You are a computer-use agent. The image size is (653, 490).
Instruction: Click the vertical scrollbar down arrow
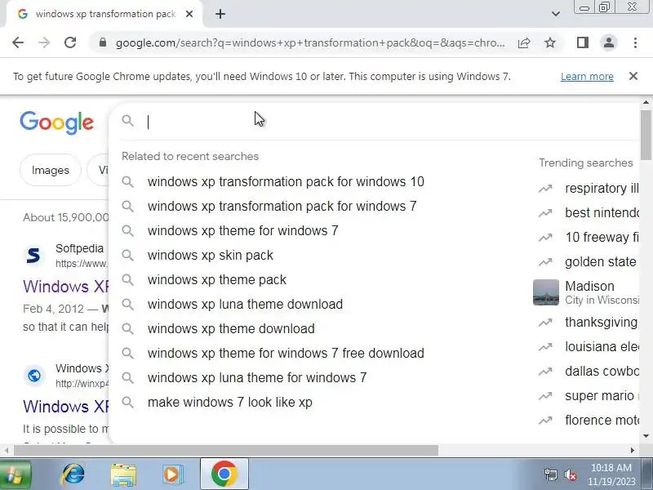pos(646,436)
